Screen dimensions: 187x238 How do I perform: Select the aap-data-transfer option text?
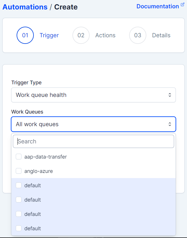(46, 157)
